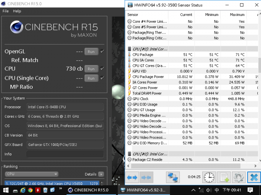Close sensors with the blue X button
This screenshot has height=195, width=261.
[x=254, y=177]
